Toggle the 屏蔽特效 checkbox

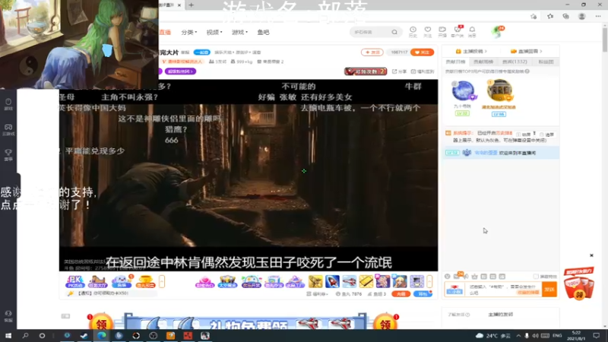coord(536,277)
